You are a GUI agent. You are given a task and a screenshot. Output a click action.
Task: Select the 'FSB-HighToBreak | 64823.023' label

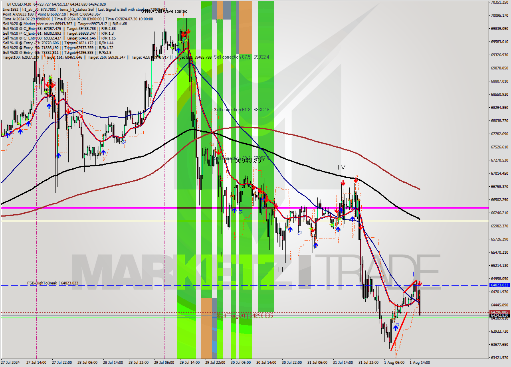[53, 283]
